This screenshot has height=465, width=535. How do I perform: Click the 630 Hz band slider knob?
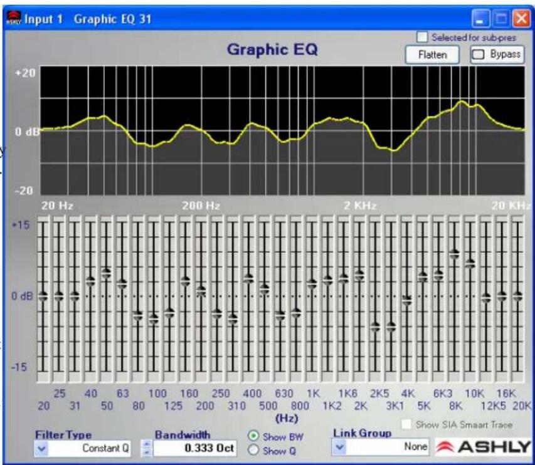coord(280,315)
